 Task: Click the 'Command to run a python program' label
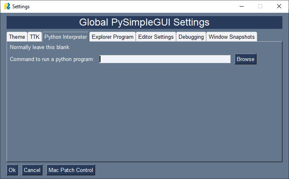click(52, 59)
